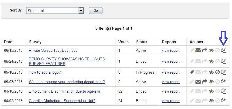This screenshot has width=232, height=109.
Task: Click envelope icon for outsource marketing survey
Action: point(198,82)
